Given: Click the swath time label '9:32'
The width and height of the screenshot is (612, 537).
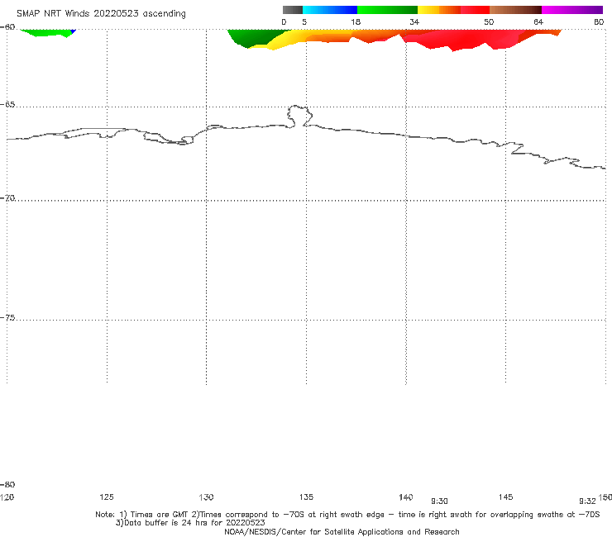Looking at the screenshot, I should [587, 501].
